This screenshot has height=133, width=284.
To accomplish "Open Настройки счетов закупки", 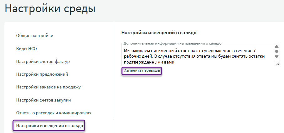I will point(43,100).
